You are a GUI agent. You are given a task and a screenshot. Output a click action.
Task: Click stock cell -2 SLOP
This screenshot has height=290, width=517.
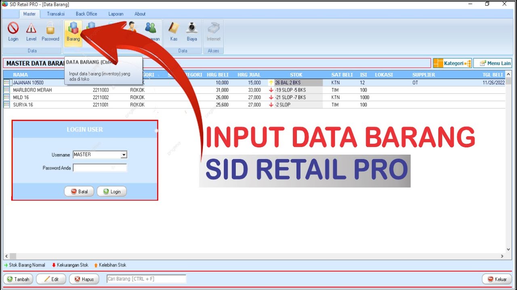pos(298,105)
